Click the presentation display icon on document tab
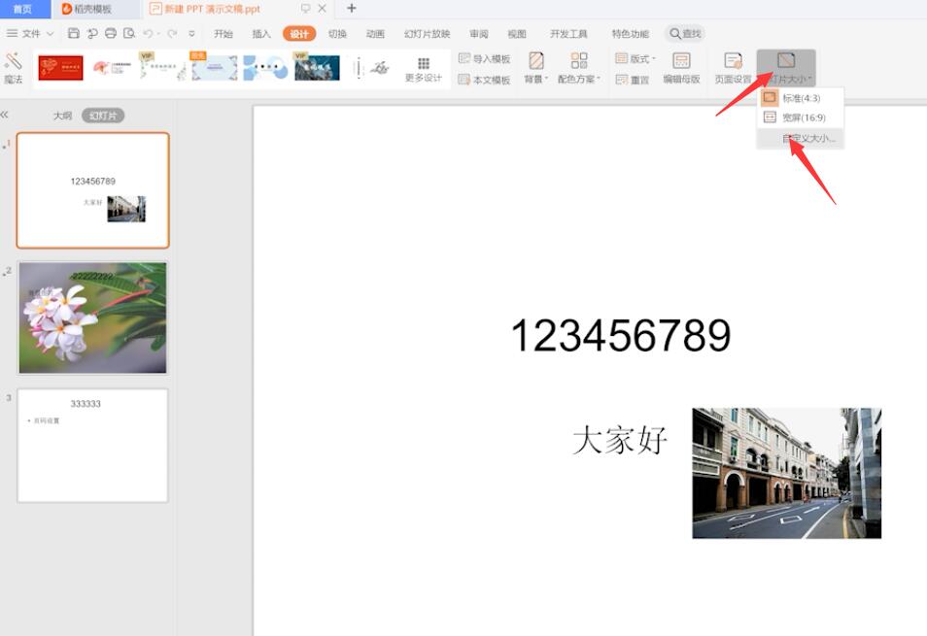This screenshot has height=636, width=927. (x=306, y=9)
